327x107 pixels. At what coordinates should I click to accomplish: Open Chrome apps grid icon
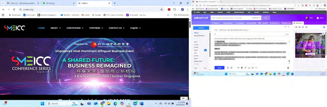[x=3, y=15]
